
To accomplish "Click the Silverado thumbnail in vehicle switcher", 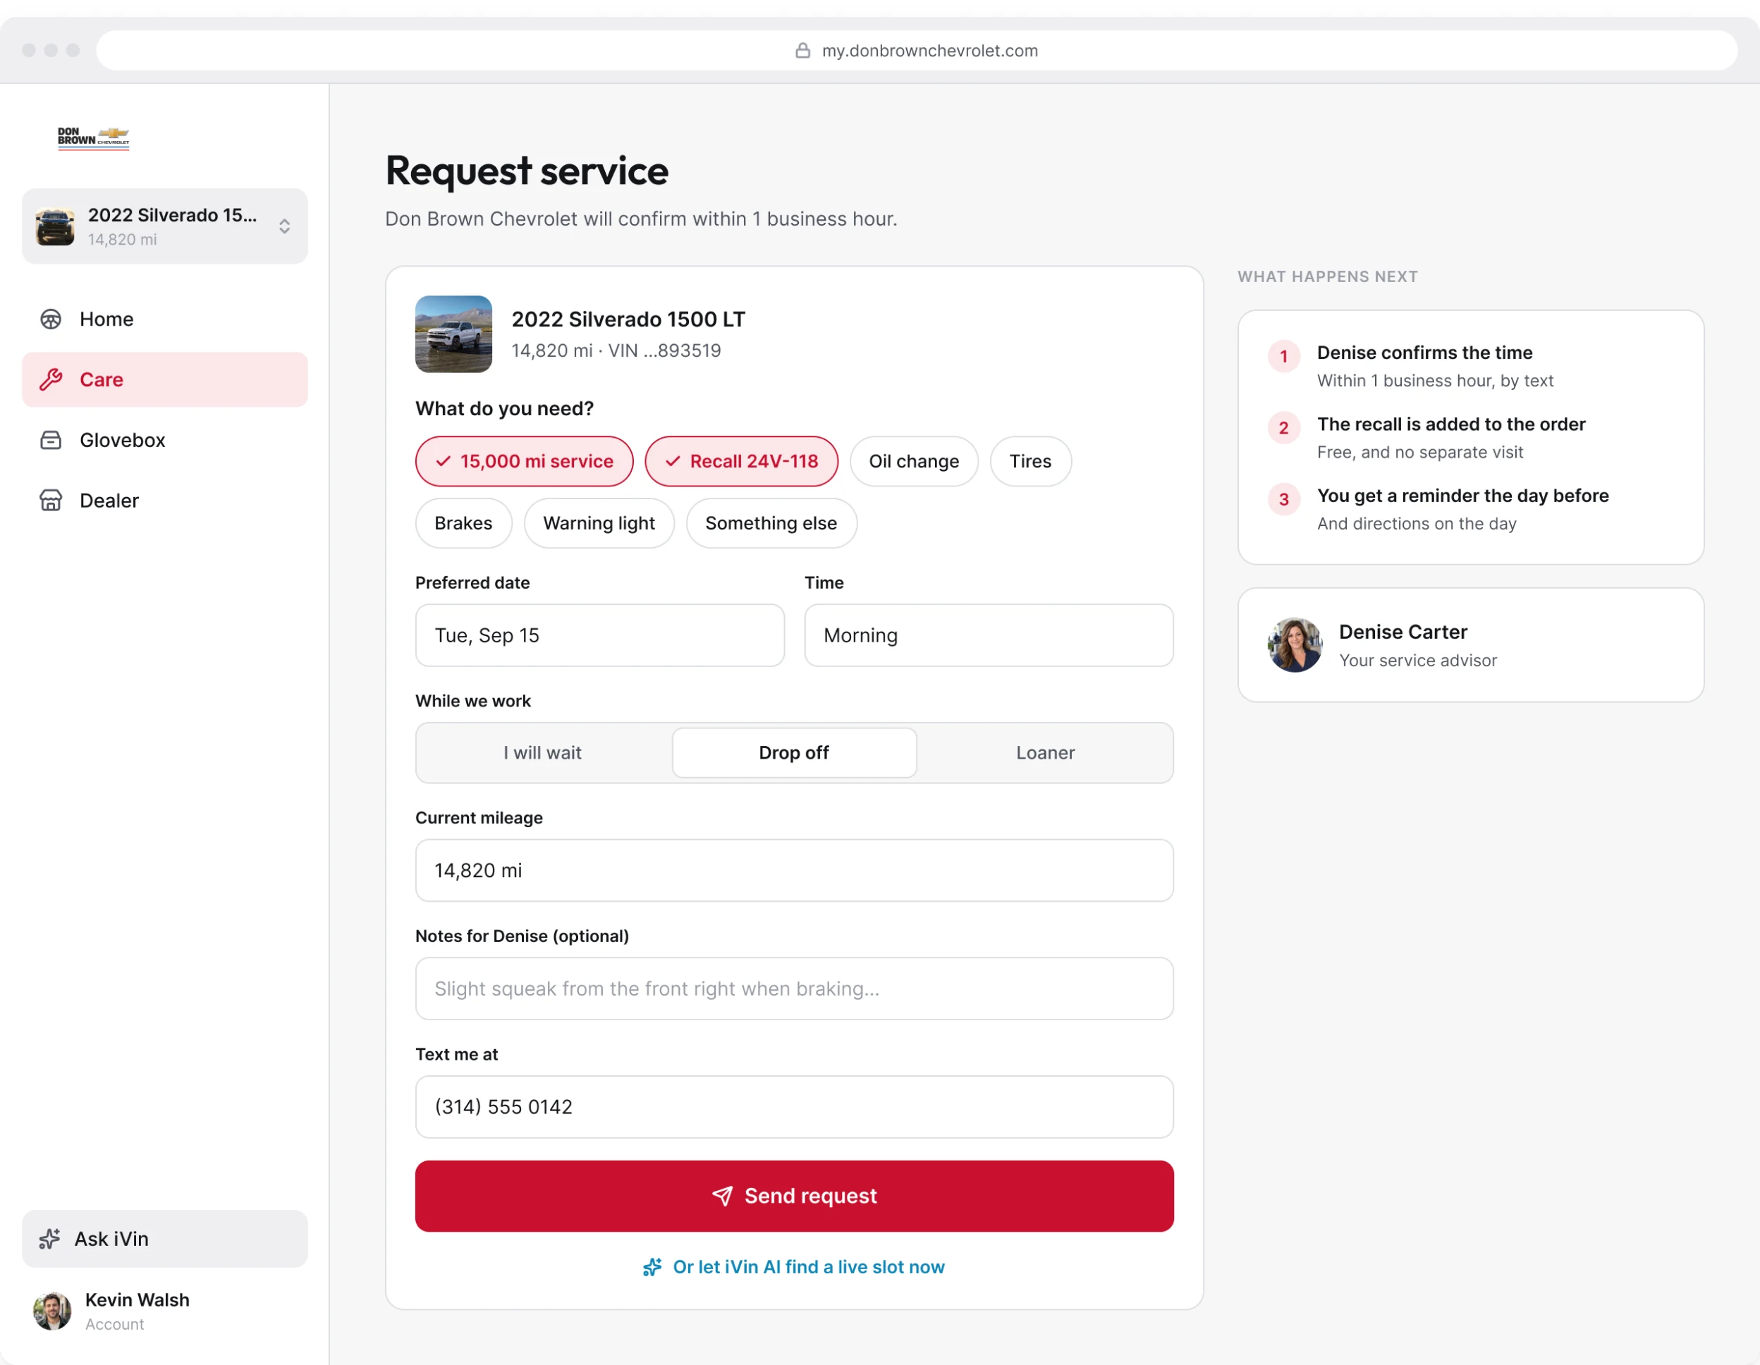I will 55,226.
